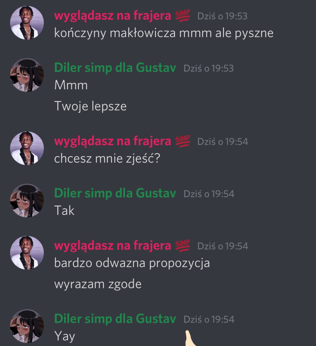This screenshot has width=316, height=346.
Task: Click the 'Dziś o 19:53' timestamp of first message
Action: click(x=222, y=16)
